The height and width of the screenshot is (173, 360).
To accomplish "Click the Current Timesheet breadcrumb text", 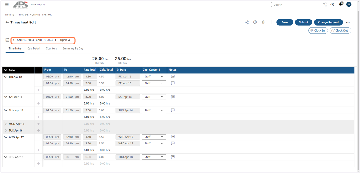I will pos(42,14).
